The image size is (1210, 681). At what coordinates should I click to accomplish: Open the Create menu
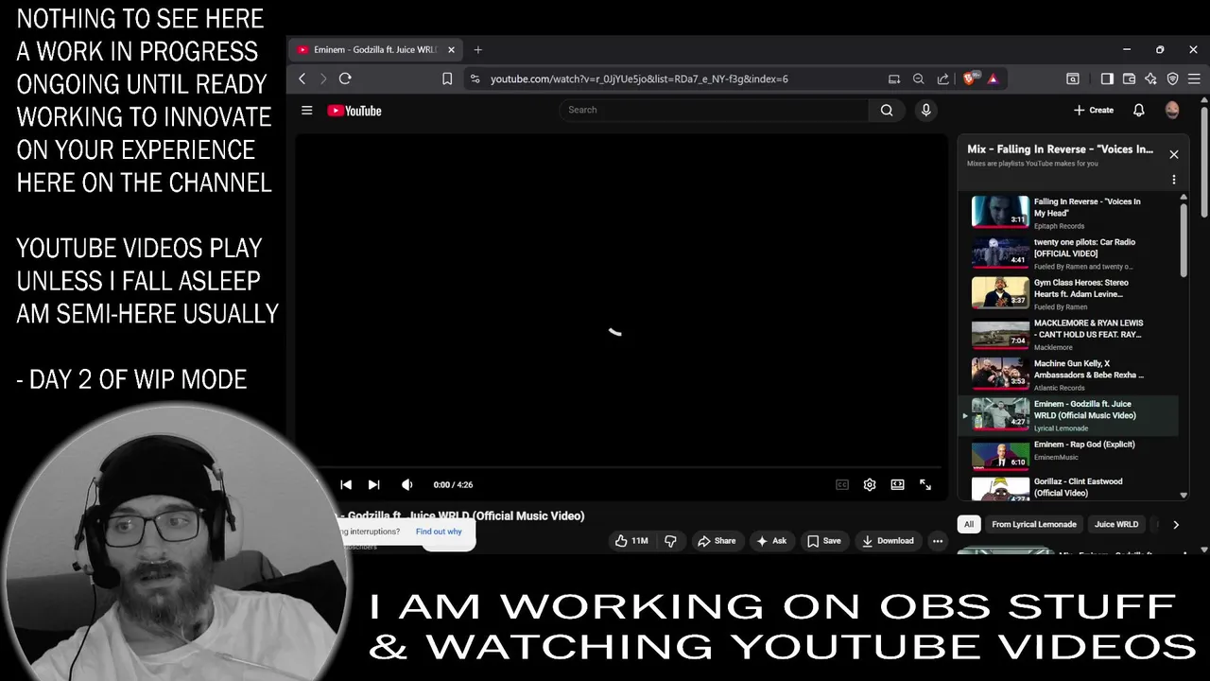pyautogui.click(x=1094, y=110)
